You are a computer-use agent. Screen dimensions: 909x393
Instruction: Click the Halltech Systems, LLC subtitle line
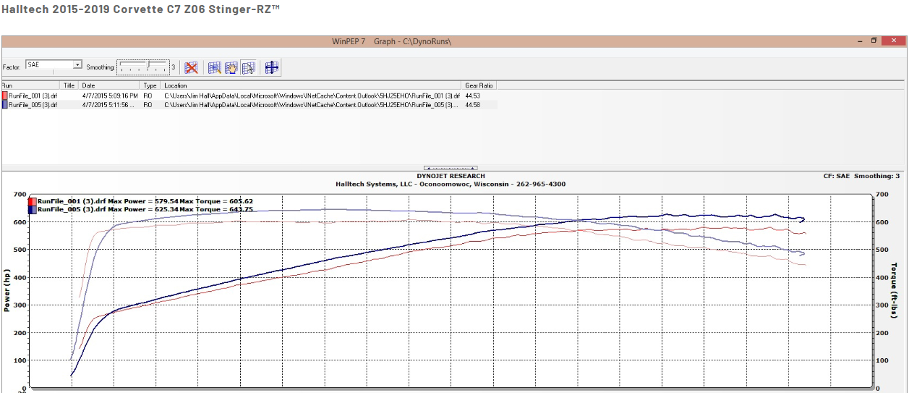(451, 184)
